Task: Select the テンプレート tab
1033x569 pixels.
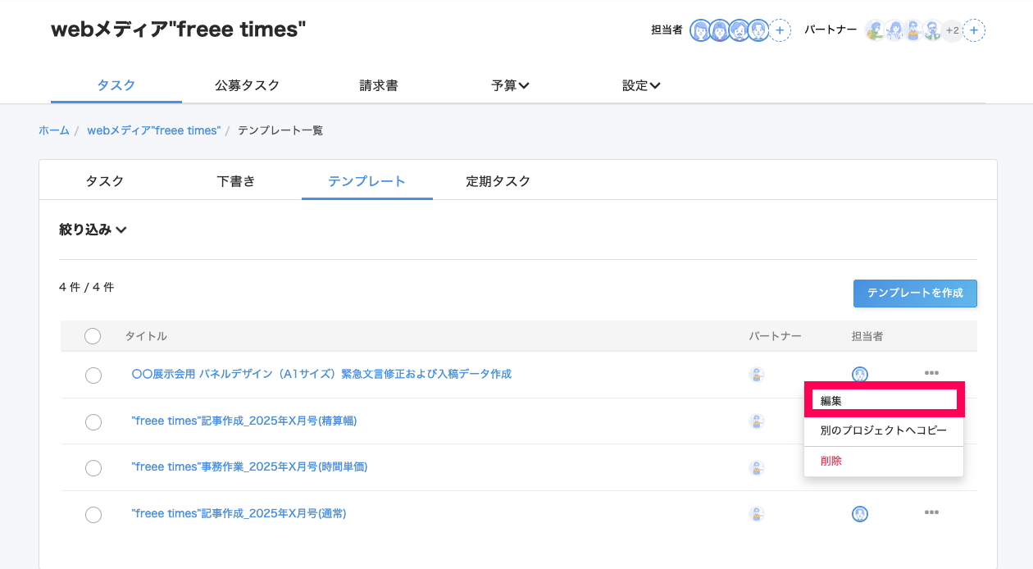Action: coord(367,181)
